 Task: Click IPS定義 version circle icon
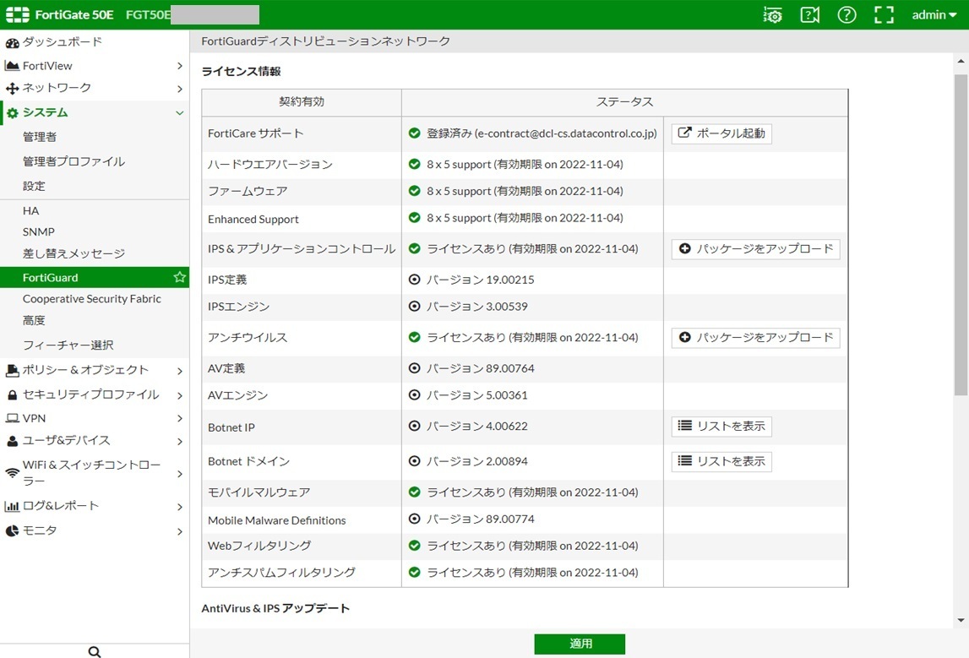point(415,280)
